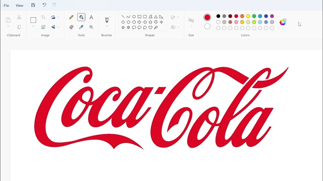Screen dimensions: 323x181
Task: Choose the purple color swatch
Action: [272, 16]
